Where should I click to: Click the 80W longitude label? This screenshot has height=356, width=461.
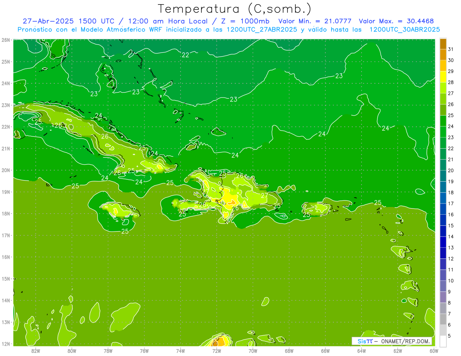pos(72,351)
